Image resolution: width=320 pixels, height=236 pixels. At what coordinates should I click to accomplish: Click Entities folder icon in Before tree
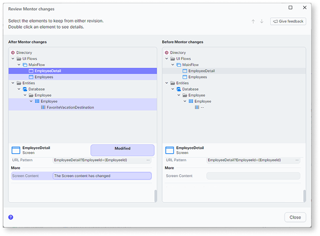[x=173, y=83]
